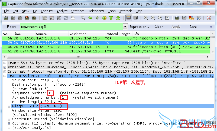The width and height of the screenshot is (217, 131).
Task: Restart the running capture icon
Action: pyautogui.click(x=34, y=18)
